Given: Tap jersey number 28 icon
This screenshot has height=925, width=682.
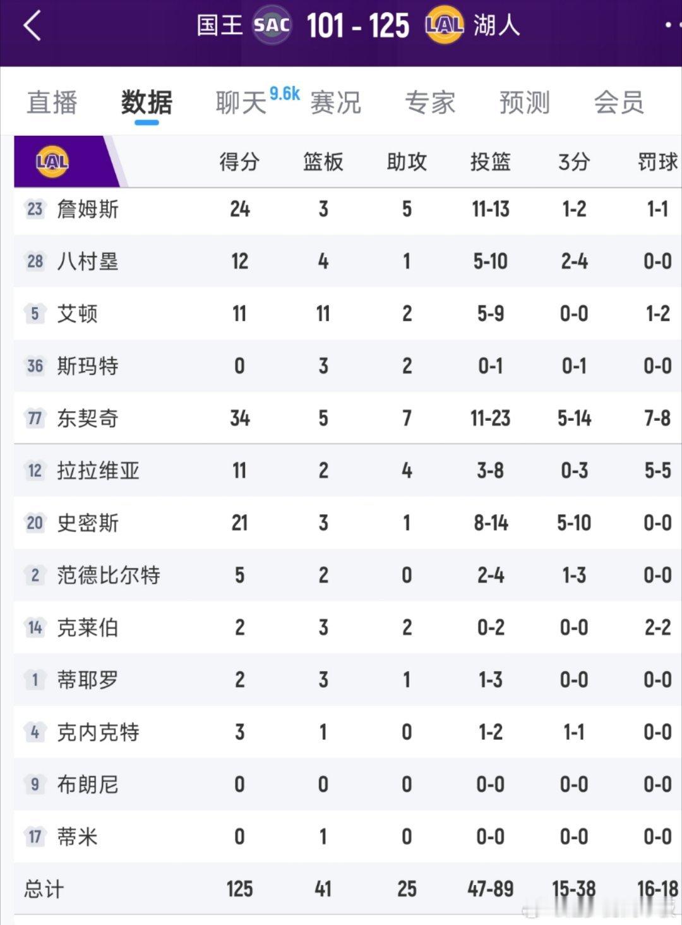Looking at the screenshot, I should (x=35, y=262).
